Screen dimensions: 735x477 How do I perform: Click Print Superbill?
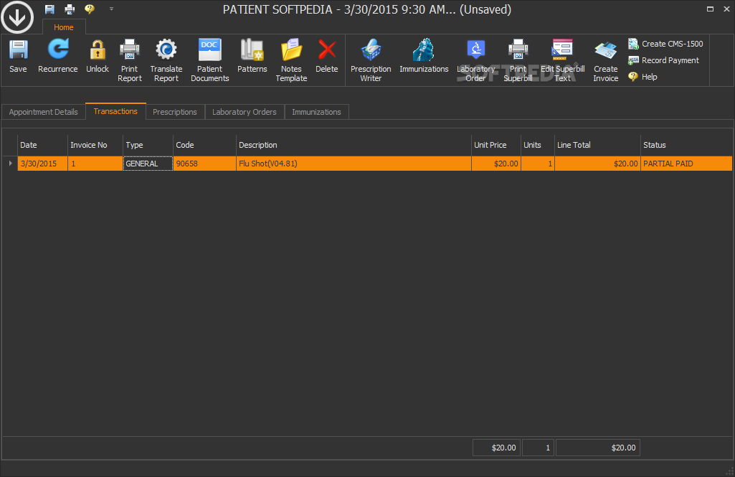(x=518, y=61)
